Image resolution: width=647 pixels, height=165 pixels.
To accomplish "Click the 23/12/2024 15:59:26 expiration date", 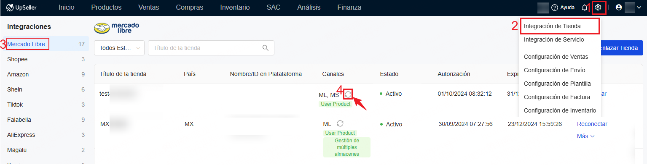I will point(535,124).
